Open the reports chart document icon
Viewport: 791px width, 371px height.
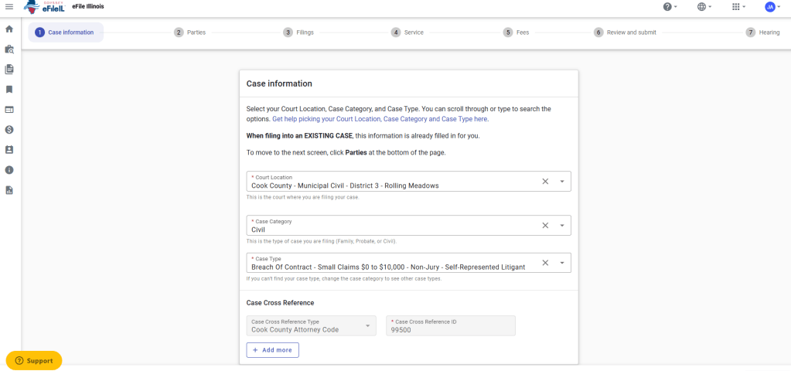click(9, 190)
